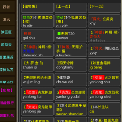
Task: Open the 游讯 sidebar entry
Action: pos(7,19)
